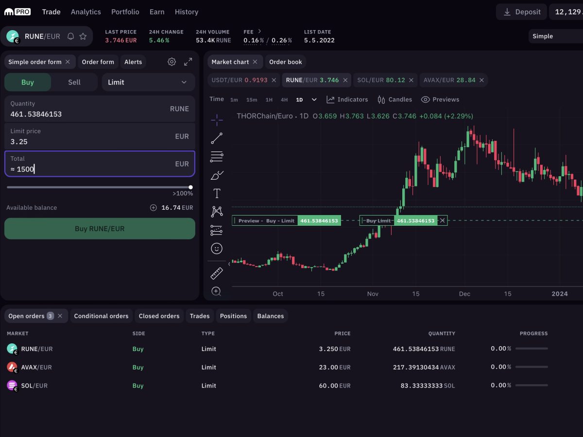Open the Limit order type dropdown

pos(148,82)
